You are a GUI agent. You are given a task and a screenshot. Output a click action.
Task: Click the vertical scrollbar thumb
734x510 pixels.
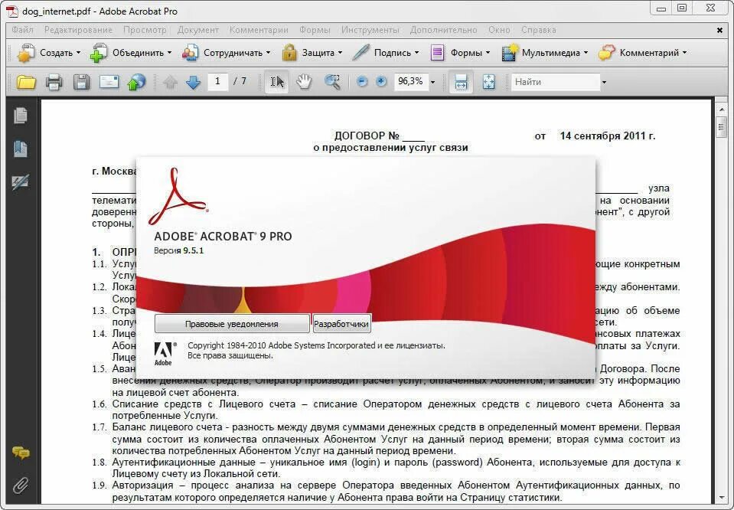[721, 127]
